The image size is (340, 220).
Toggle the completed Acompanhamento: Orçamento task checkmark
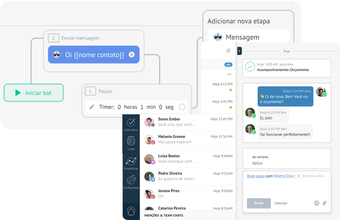[x=250, y=67]
